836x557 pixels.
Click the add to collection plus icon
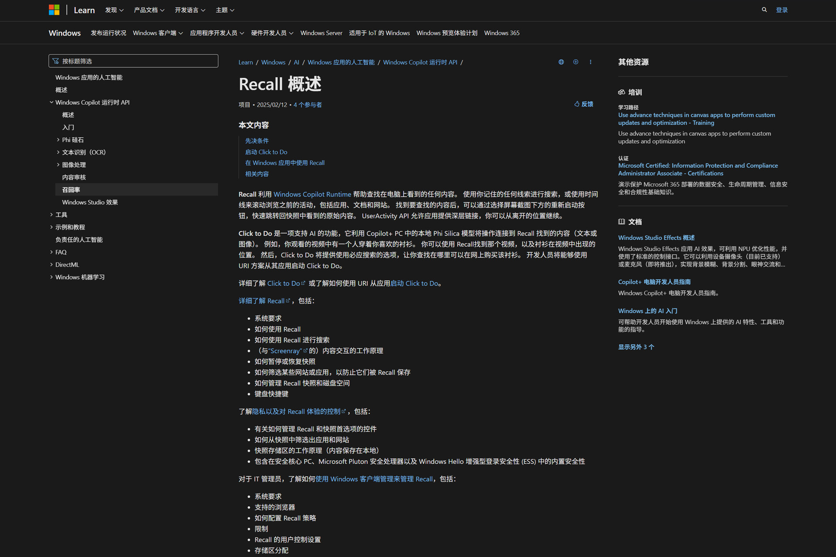click(x=576, y=62)
